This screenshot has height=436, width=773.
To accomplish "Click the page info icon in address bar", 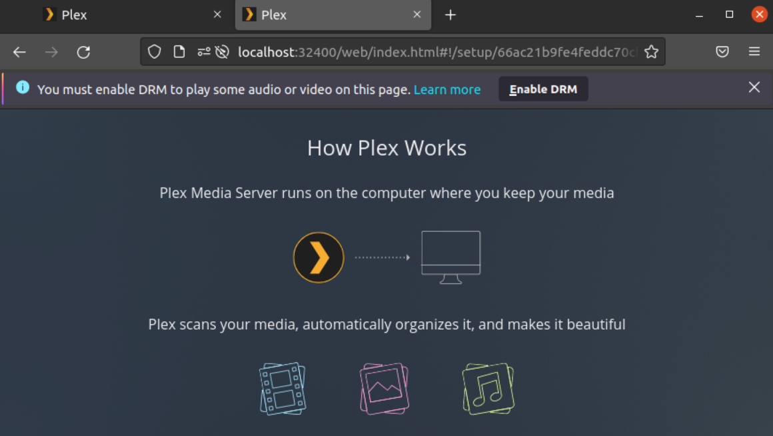I will click(179, 51).
